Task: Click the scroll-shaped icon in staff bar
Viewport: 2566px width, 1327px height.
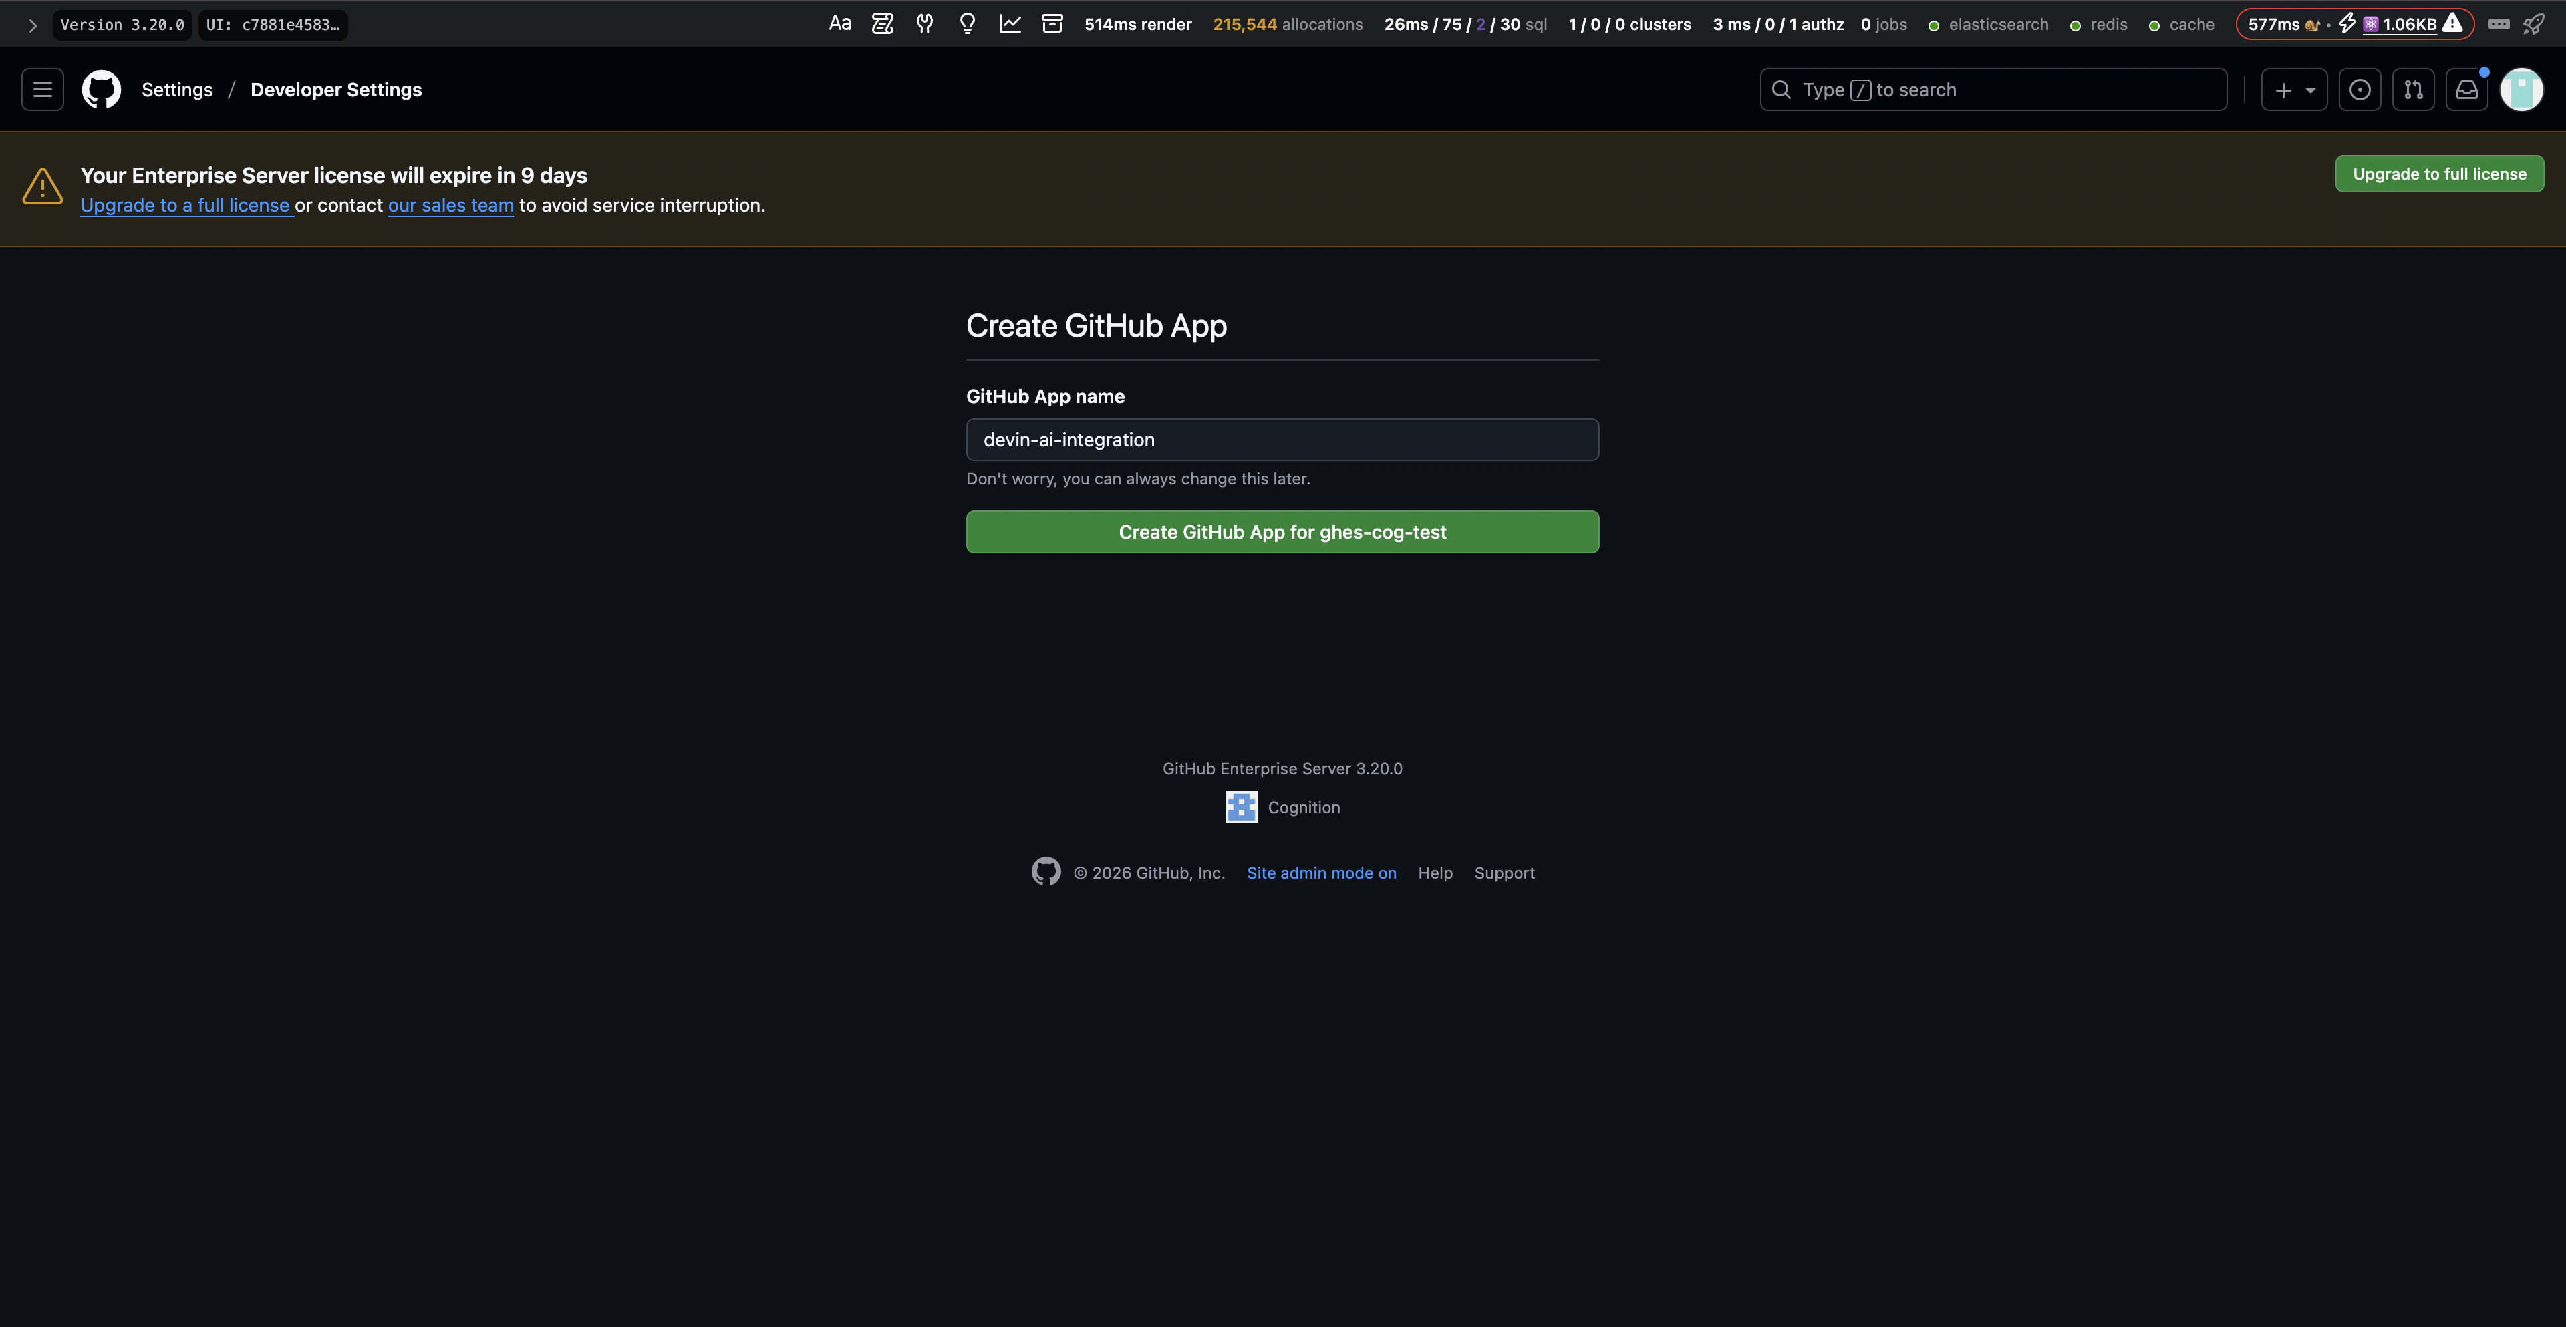Action: [x=883, y=24]
